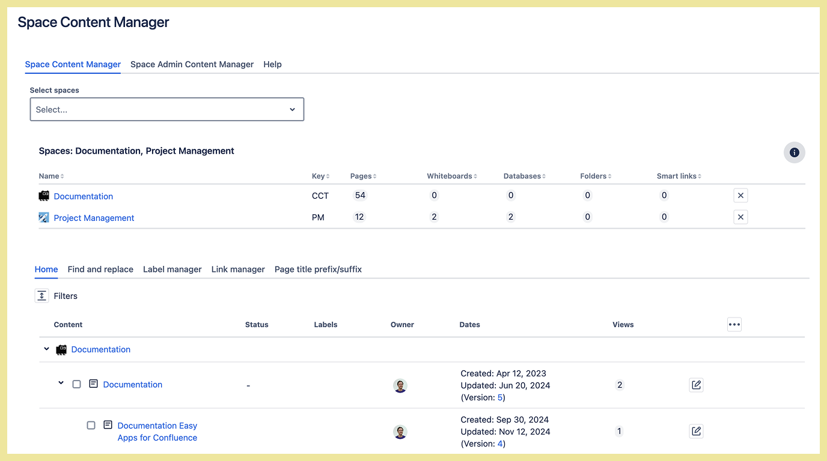Click the Filters expand icon

click(x=41, y=296)
